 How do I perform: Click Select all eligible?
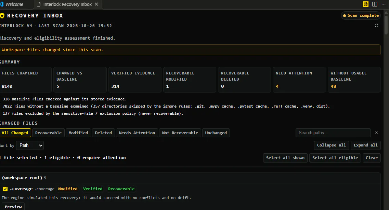click(x=335, y=158)
